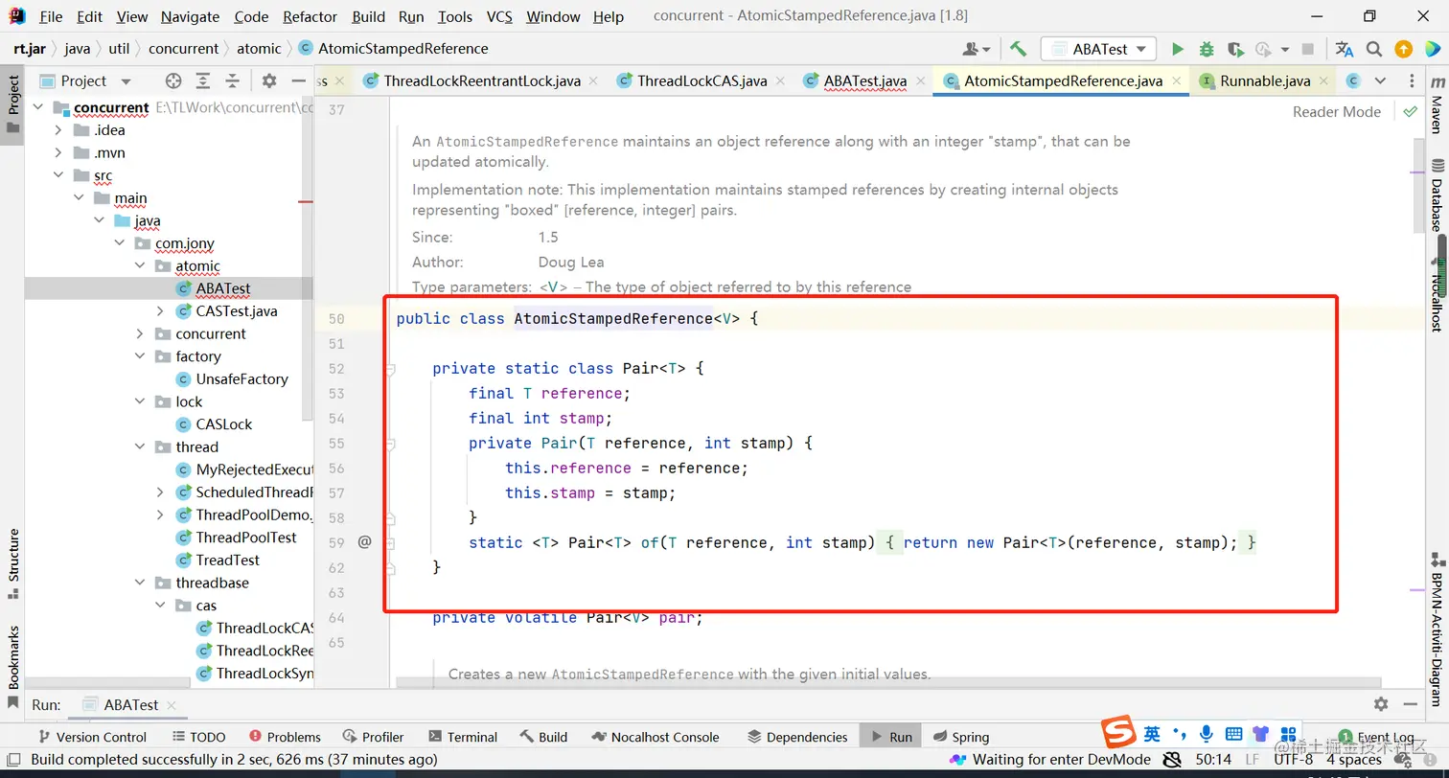Open Run panel gear settings
The height and width of the screenshot is (778, 1449).
(1380, 704)
